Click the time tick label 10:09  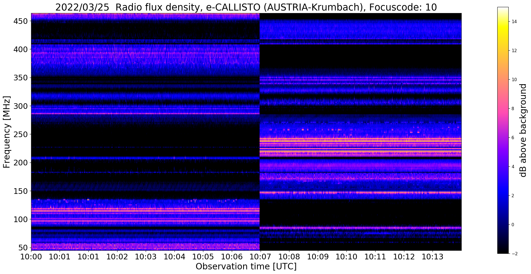(318, 257)
